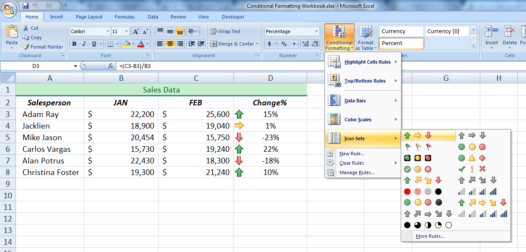Toggle underline formatting
526x252 pixels.
point(93,44)
